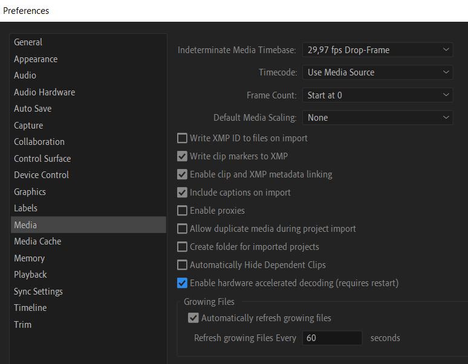The width and height of the screenshot is (468, 364).
Task: Go to Auto Save preferences
Action: (33, 109)
